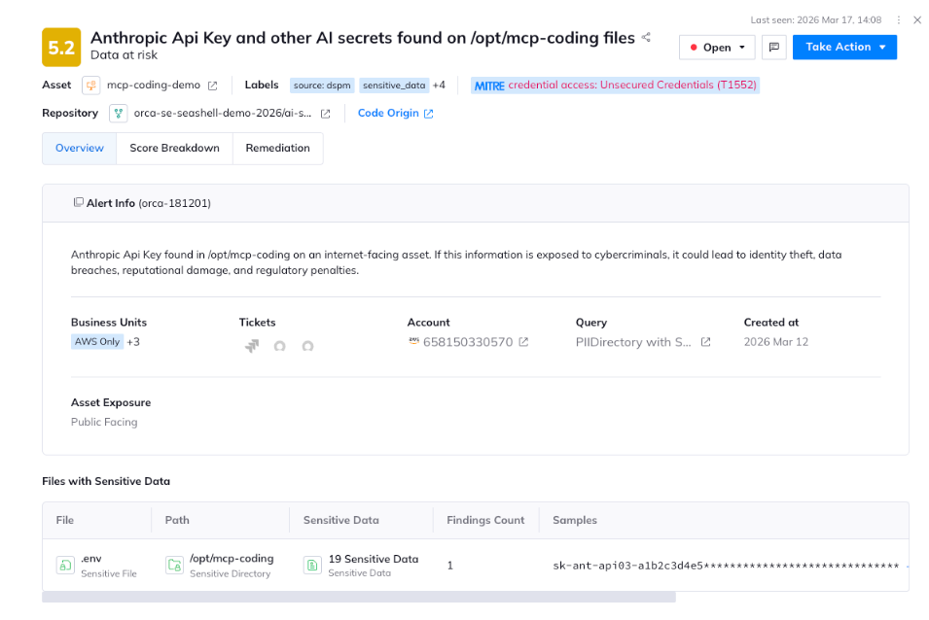Click the second ticket provider icon
This screenshot has height=620, width=929.
pos(280,344)
